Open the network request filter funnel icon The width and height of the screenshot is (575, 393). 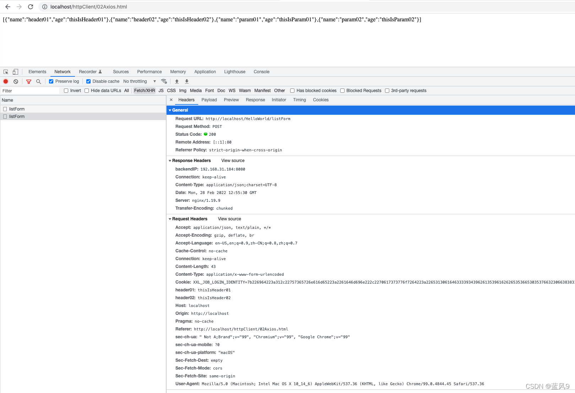pos(29,81)
